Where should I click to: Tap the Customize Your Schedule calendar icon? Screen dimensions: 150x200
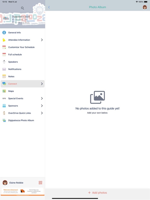coord(4,47)
